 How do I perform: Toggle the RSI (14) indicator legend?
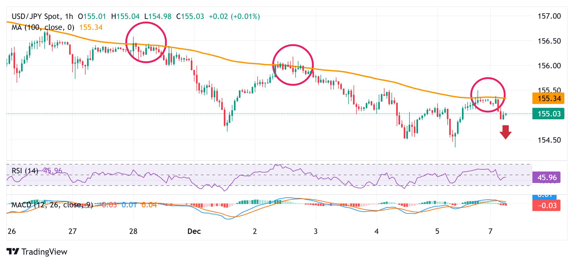25,171
